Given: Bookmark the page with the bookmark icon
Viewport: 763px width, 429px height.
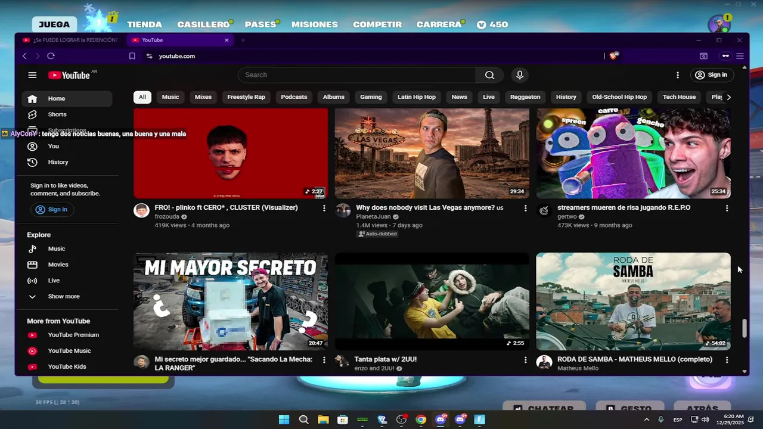Looking at the screenshot, I should click(x=132, y=56).
